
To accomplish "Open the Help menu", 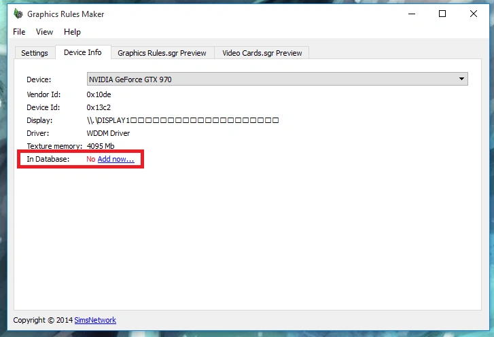I will [72, 32].
